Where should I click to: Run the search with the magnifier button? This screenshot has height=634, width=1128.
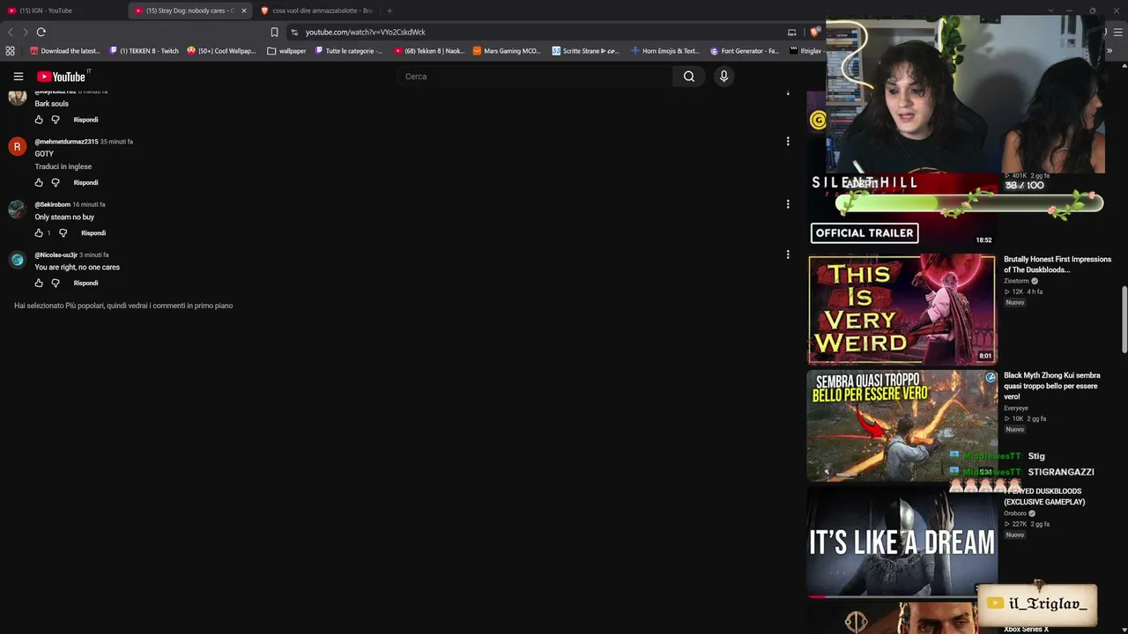pos(689,77)
